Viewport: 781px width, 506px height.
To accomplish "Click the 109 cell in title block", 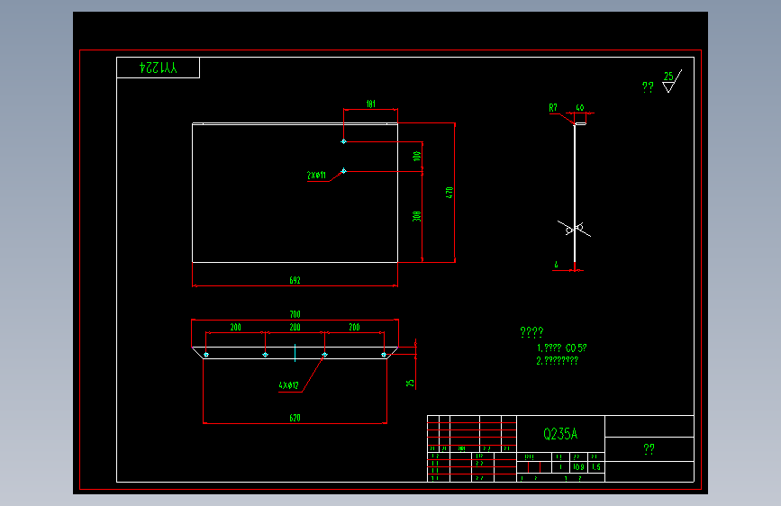I will pyautogui.click(x=578, y=467).
